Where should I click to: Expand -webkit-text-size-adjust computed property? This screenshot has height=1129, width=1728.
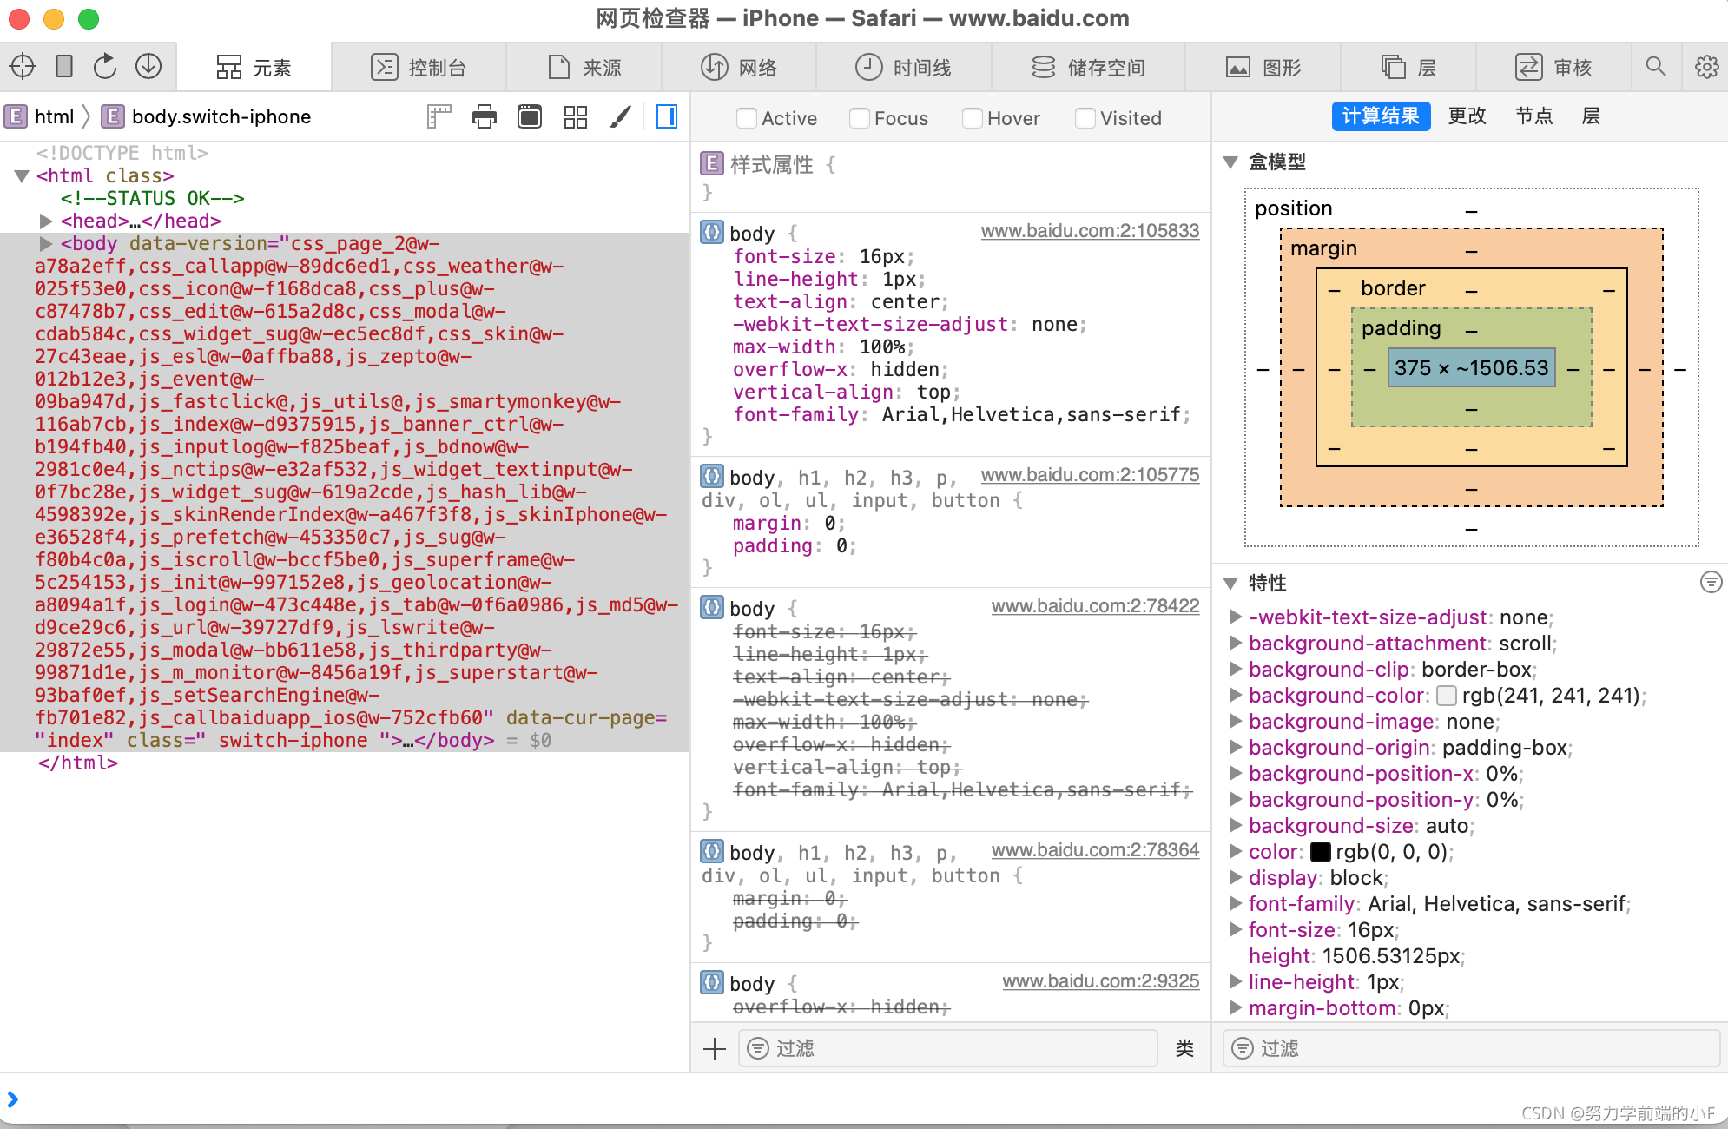tap(1235, 617)
